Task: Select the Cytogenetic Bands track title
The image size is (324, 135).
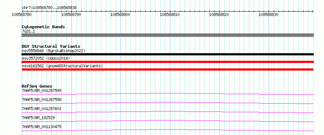Action: (x=43, y=27)
